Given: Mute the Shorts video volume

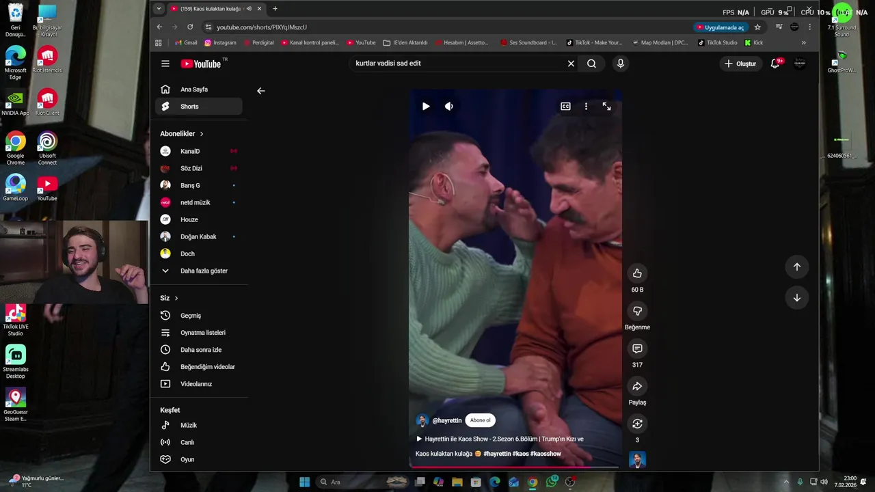Looking at the screenshot, I should [x=449, y=107].
